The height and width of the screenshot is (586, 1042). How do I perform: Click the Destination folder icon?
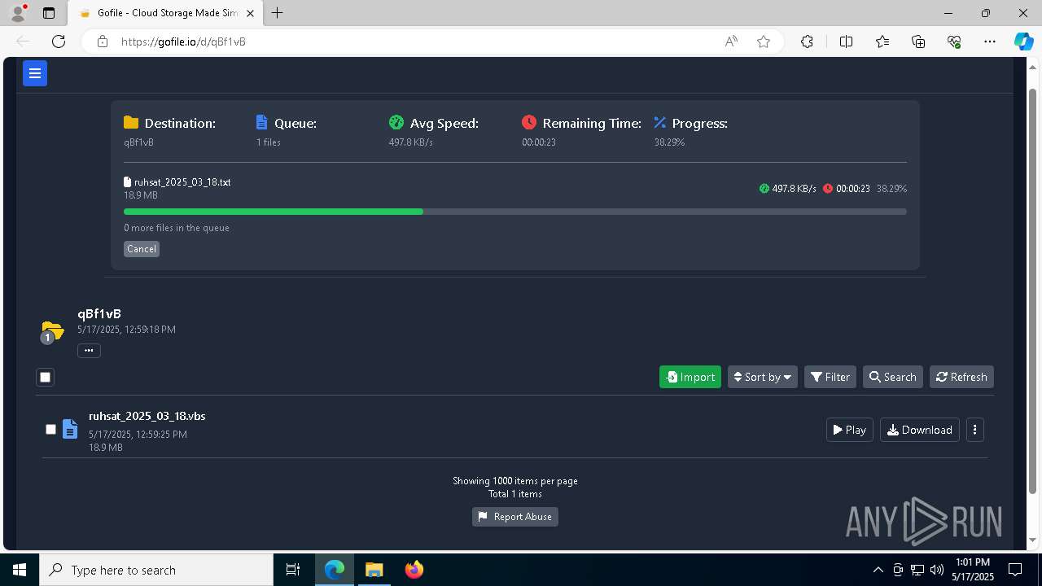click(131, 123)
